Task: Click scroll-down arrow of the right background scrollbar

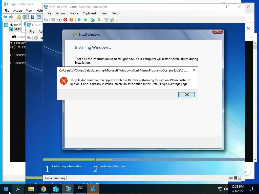Action: click(x=255, y=160)
